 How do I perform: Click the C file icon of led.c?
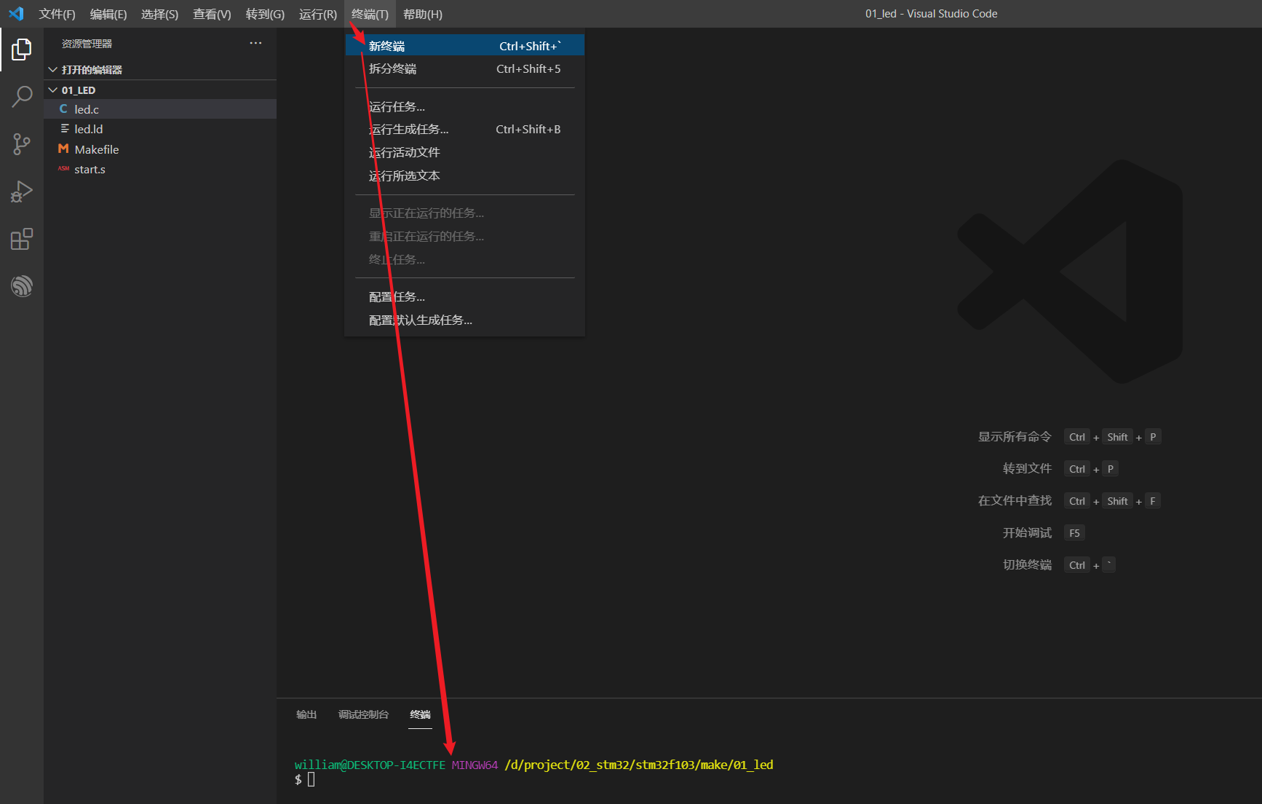click(63, 109)
